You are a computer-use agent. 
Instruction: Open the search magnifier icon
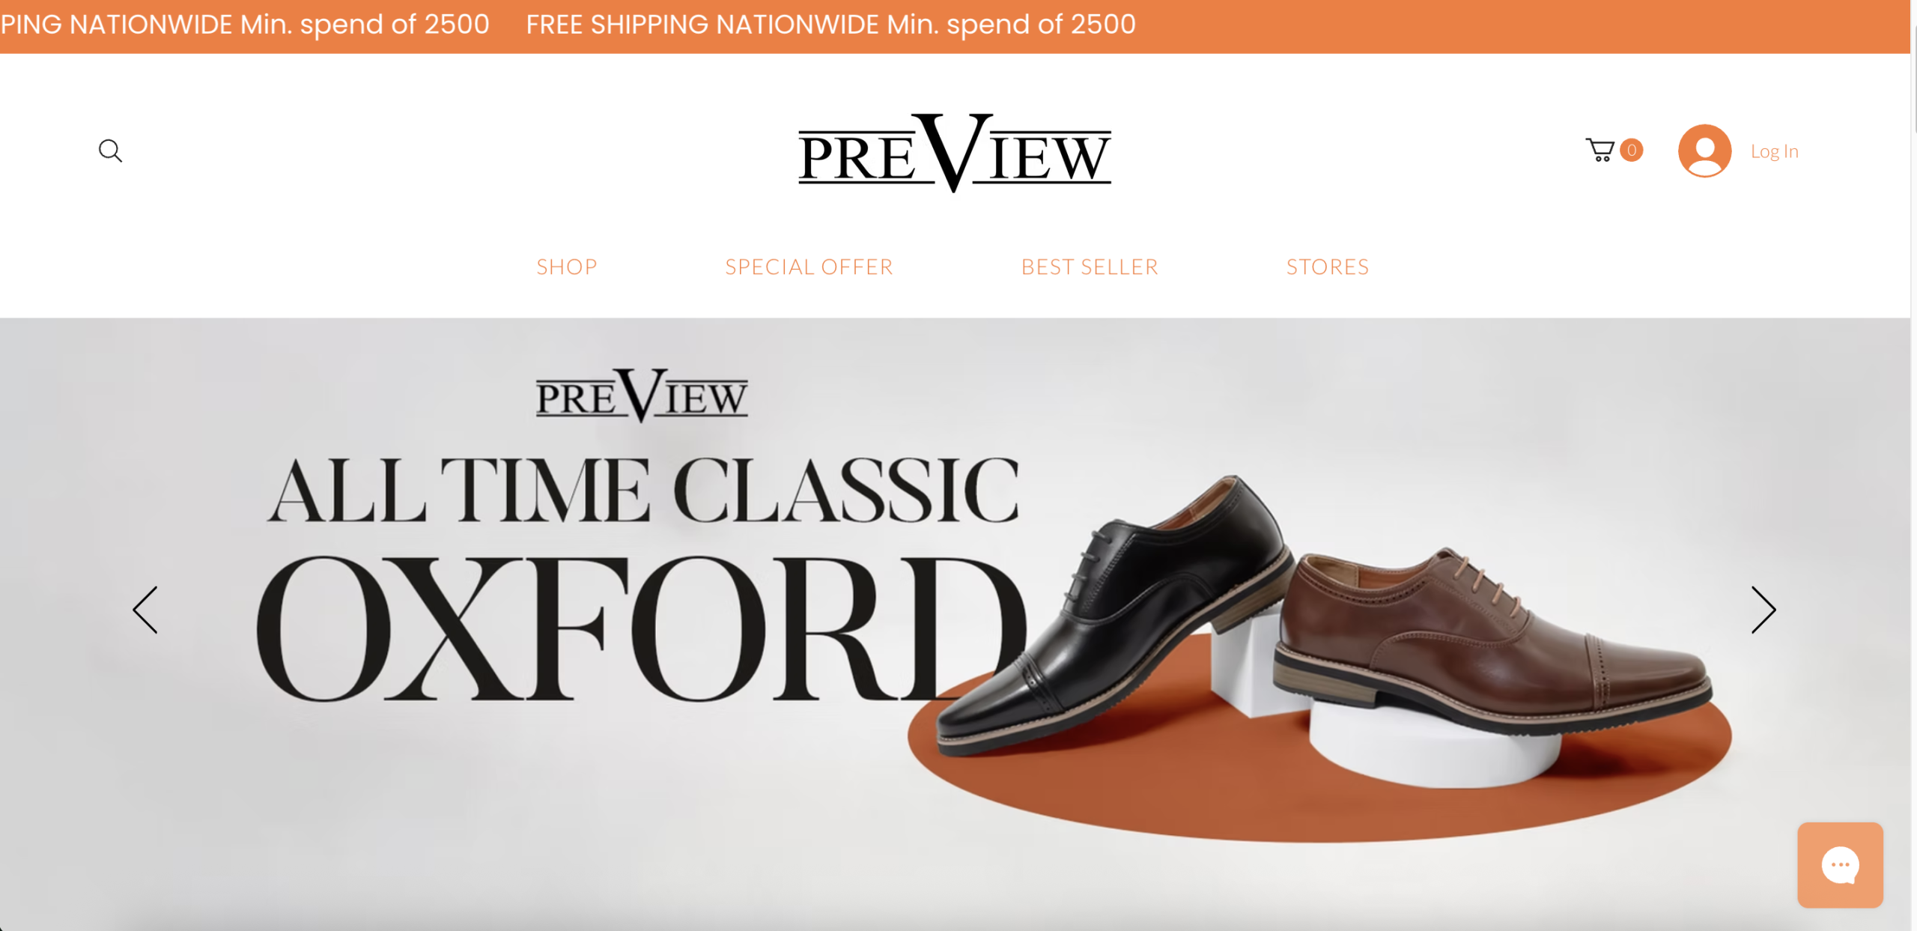[x=110, y=151]
